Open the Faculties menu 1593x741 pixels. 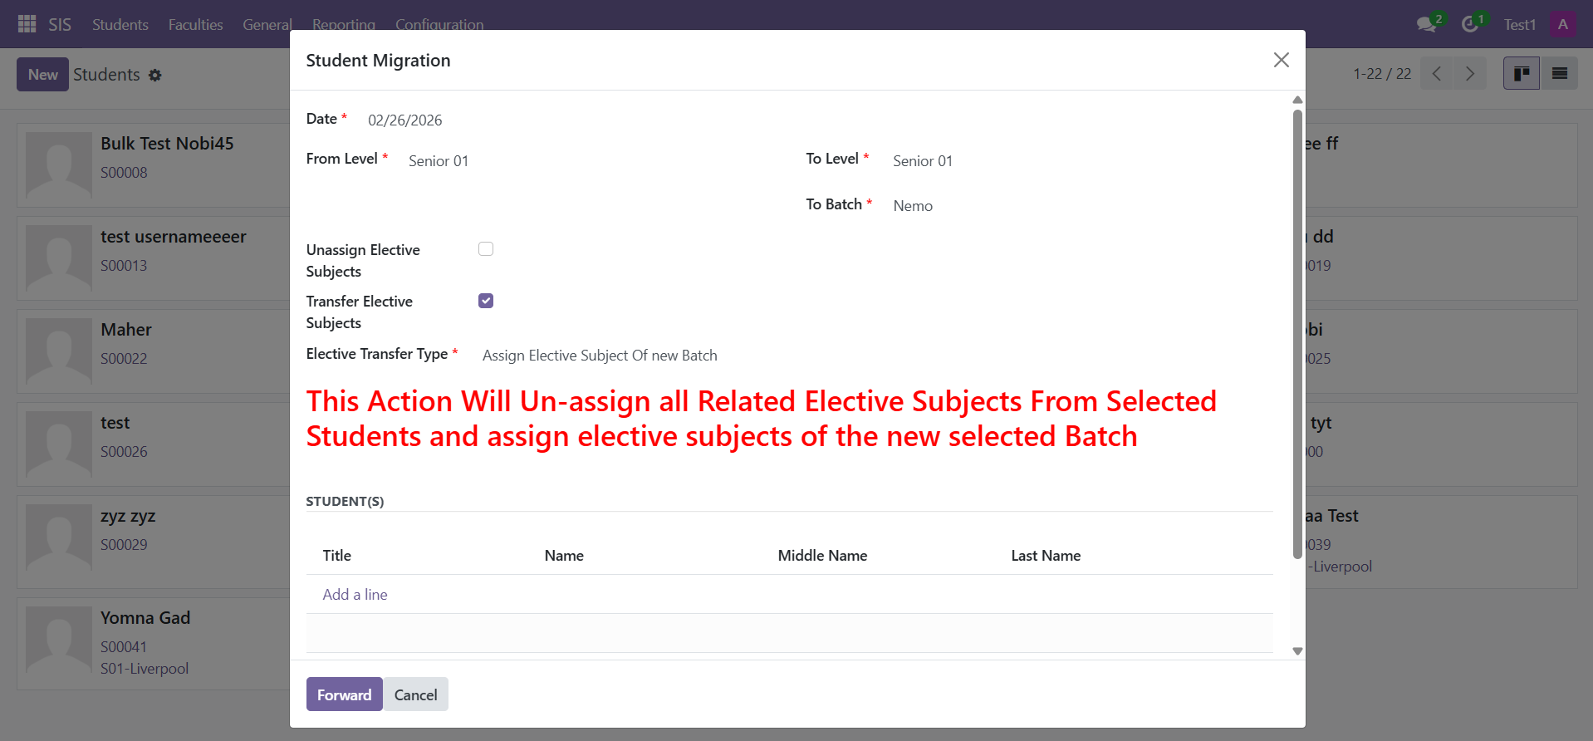[x=195, y=24]
